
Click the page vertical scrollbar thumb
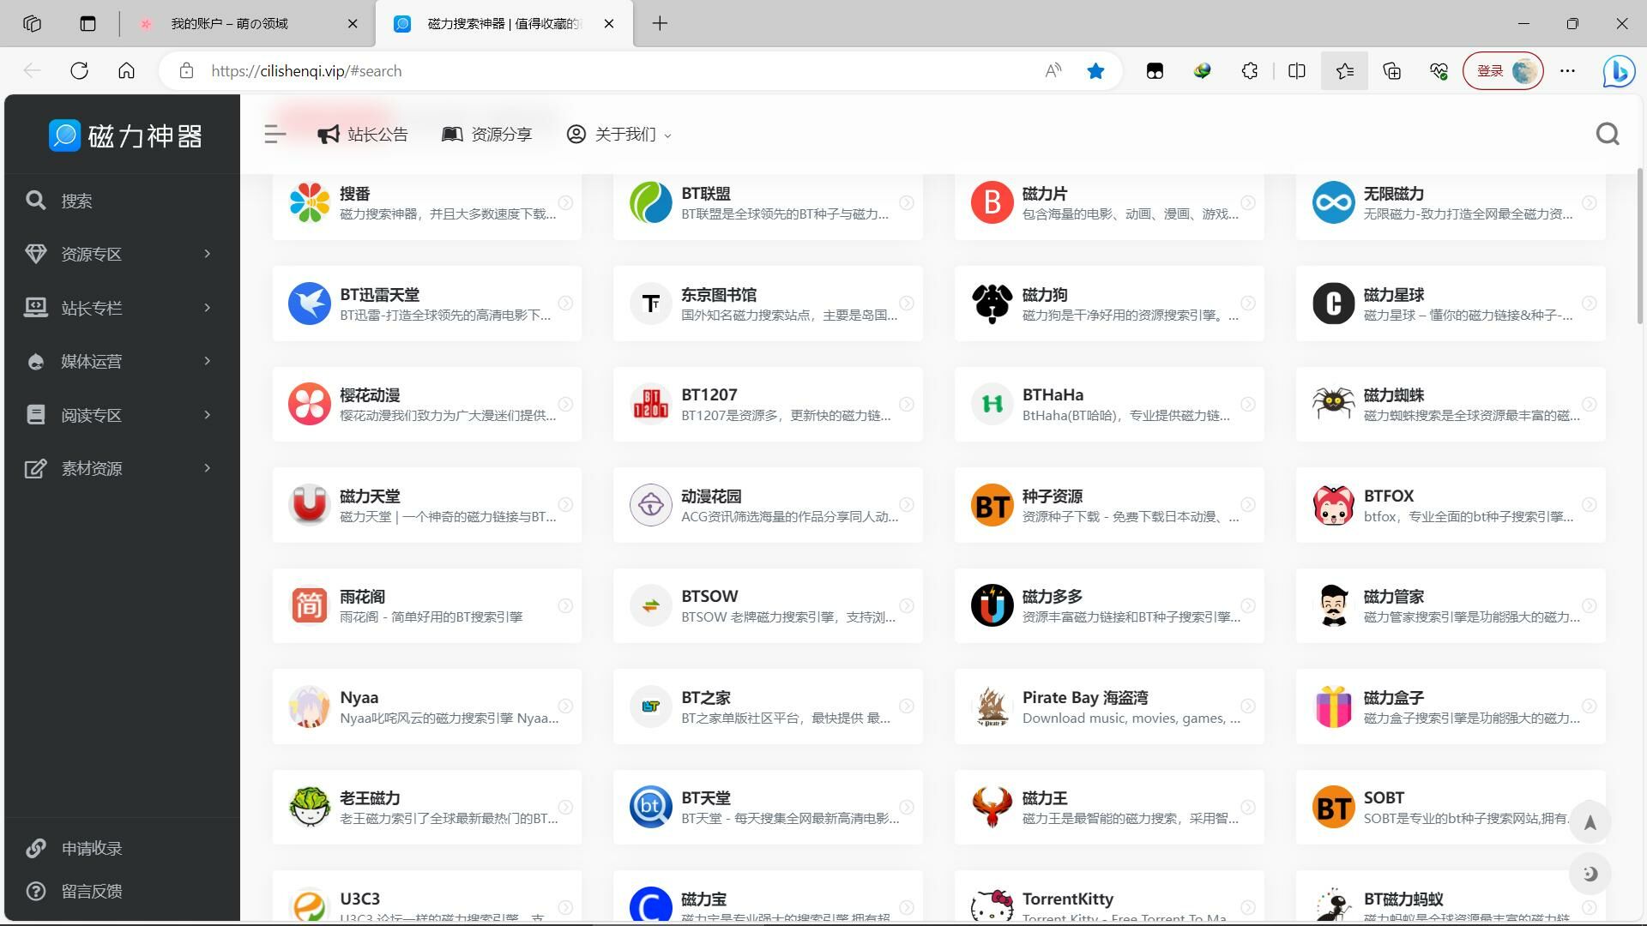click(1639, 247)
